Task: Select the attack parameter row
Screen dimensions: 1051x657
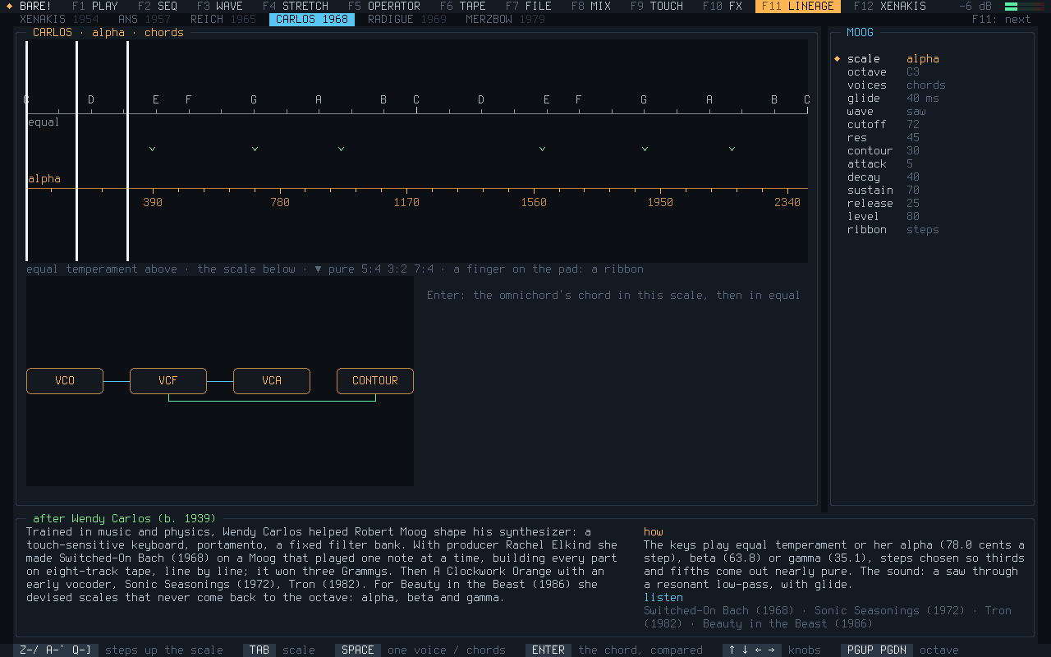Action: click(933, 163)
